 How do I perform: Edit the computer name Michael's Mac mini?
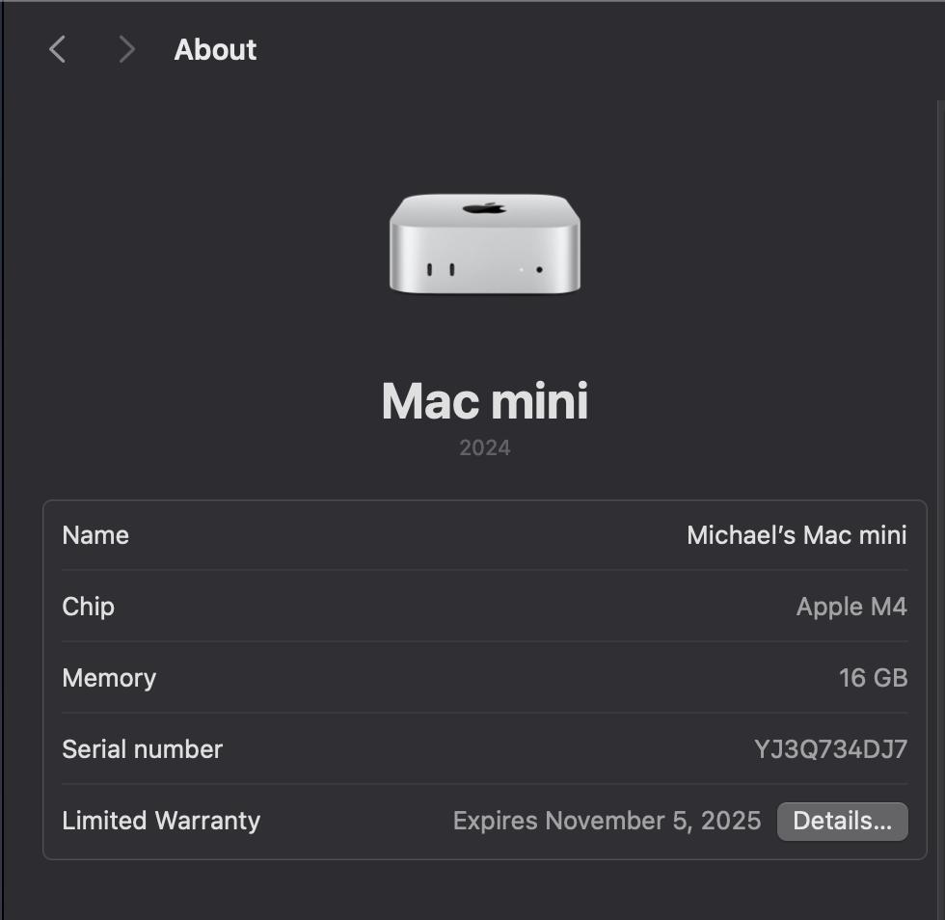coord(796,535)
